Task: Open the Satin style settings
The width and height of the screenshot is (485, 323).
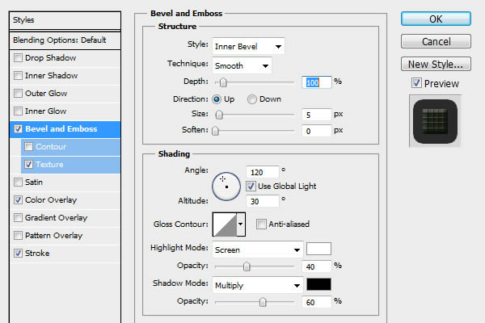Action: click(34, 182)
